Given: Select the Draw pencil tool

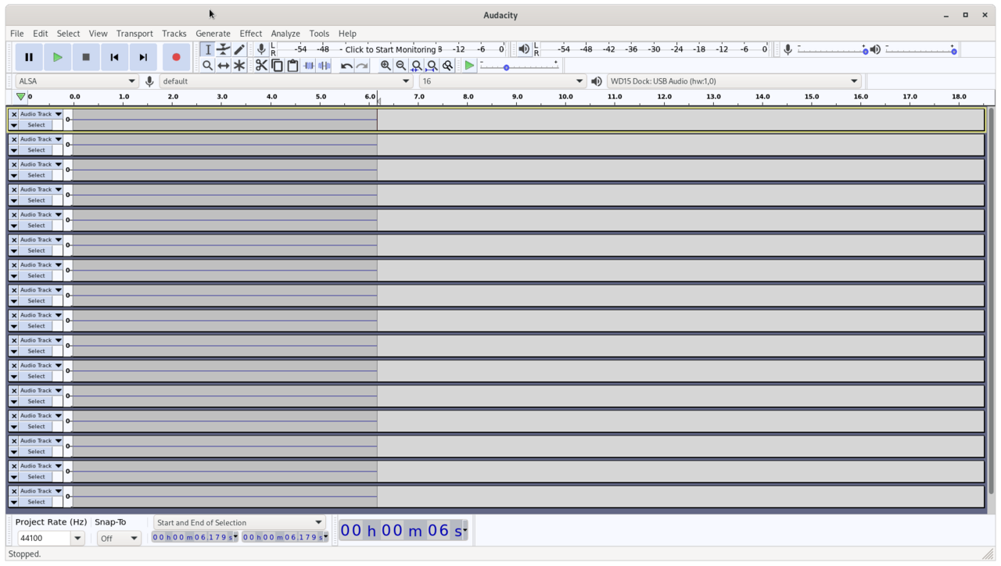Looking at the screenshot, I should [239, 49].
